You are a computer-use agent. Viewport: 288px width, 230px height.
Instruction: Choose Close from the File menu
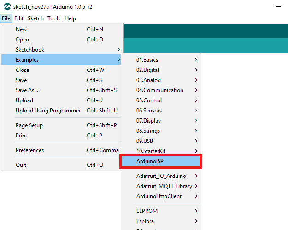pyautogui.click(x=61, y=70)
